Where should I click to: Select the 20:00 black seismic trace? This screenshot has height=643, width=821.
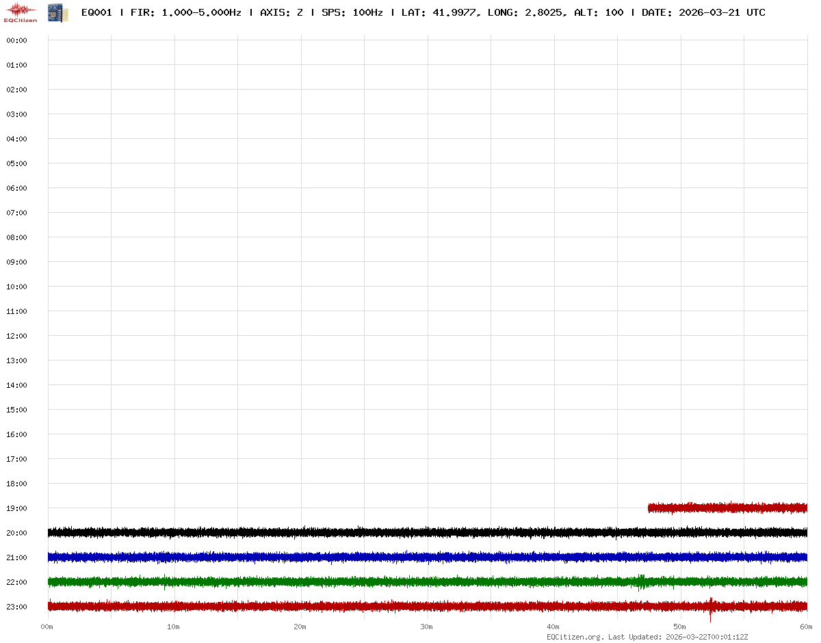(x=342, y=532)
